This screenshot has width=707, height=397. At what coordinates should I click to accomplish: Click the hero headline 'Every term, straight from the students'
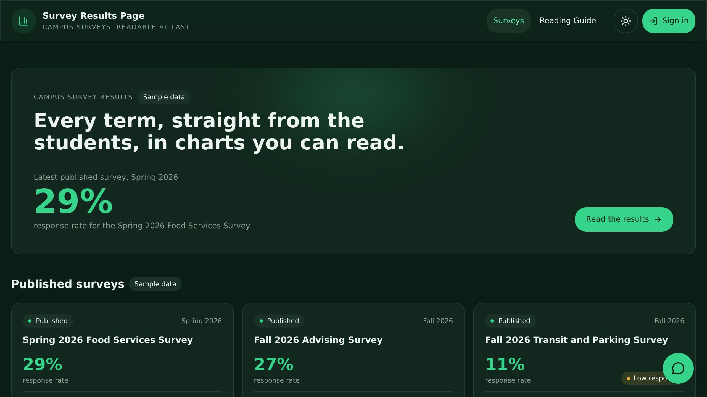pyautogui.click(x=219, y=132)
